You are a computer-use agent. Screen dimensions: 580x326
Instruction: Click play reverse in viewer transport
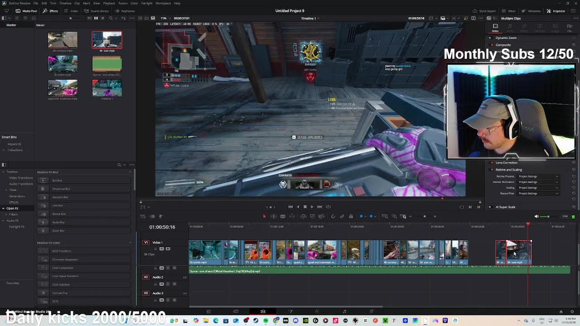tap(298, 207)
